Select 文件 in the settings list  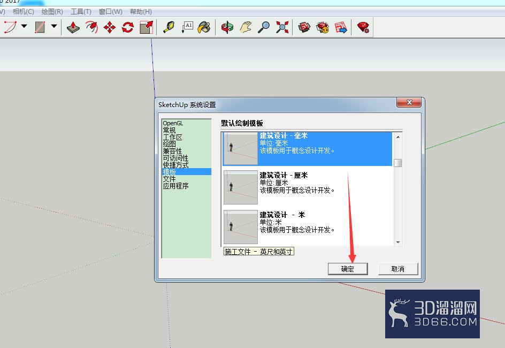click(187, 179)
